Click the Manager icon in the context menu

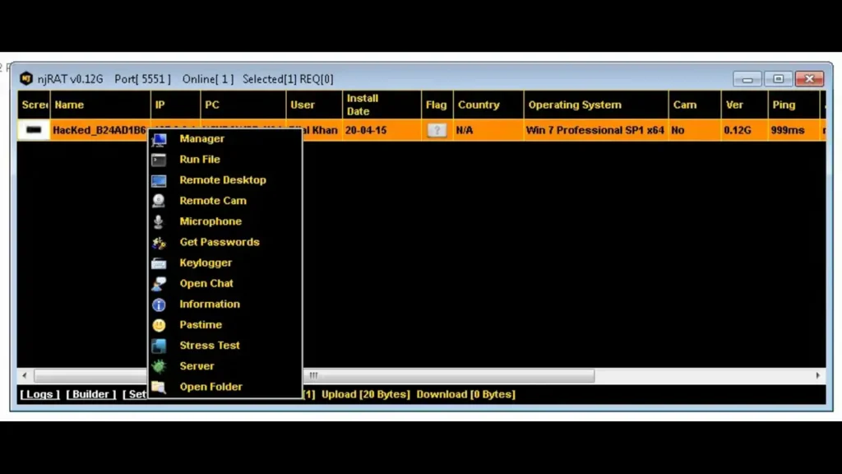coord(159,139)
